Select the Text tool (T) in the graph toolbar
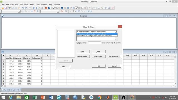 click(x=73, y=11)
